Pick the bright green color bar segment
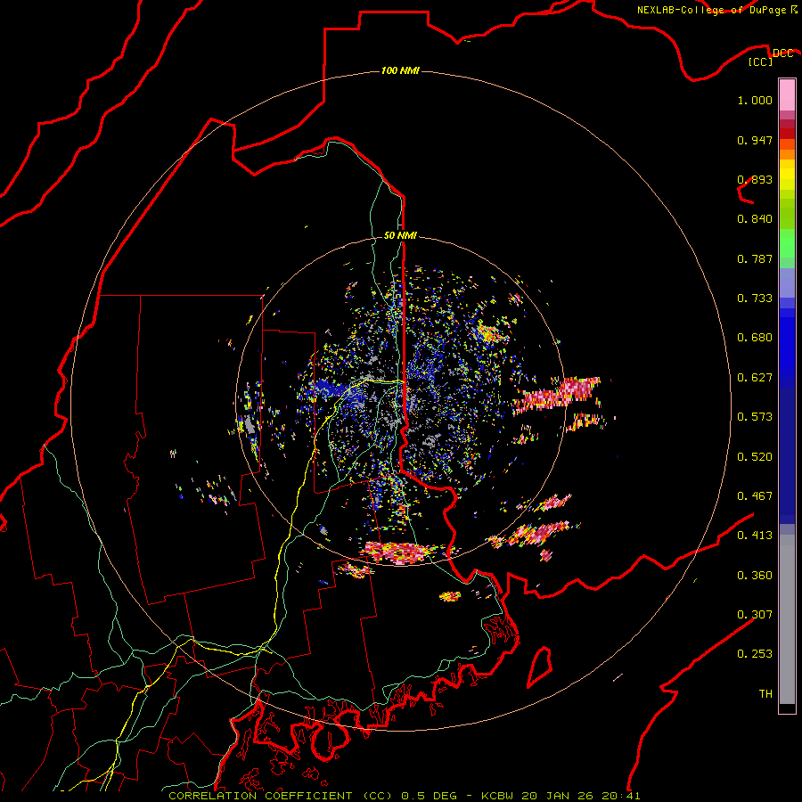The height and width of the screenshot is (802, 802). click(x=787, y=243)
